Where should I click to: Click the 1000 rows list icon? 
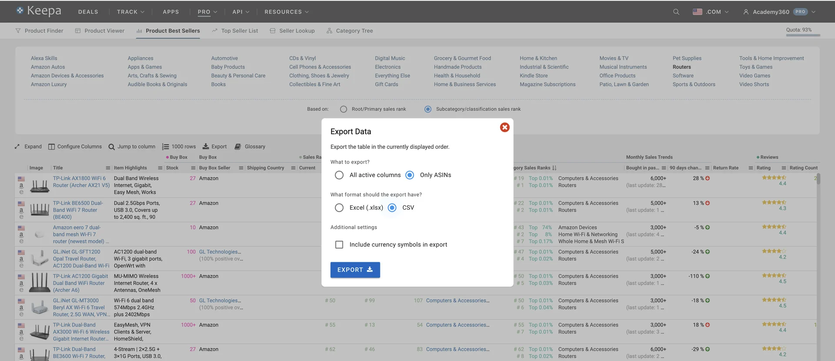[165, 147]
